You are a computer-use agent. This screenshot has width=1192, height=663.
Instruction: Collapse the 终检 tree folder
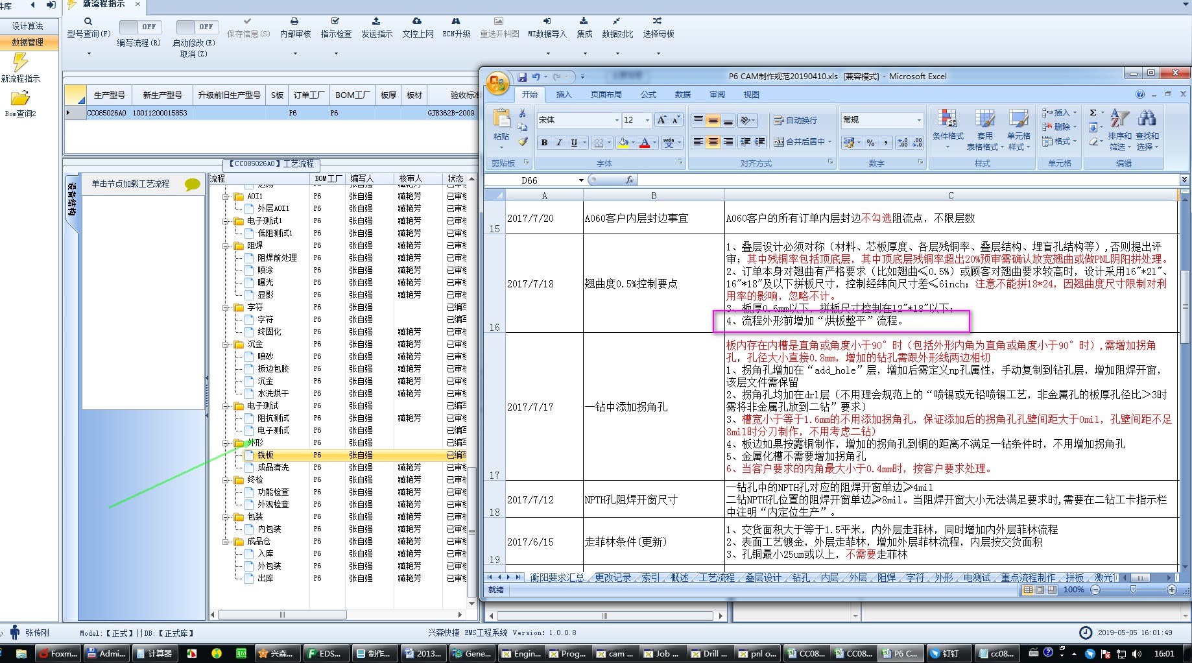click(226, 480)
